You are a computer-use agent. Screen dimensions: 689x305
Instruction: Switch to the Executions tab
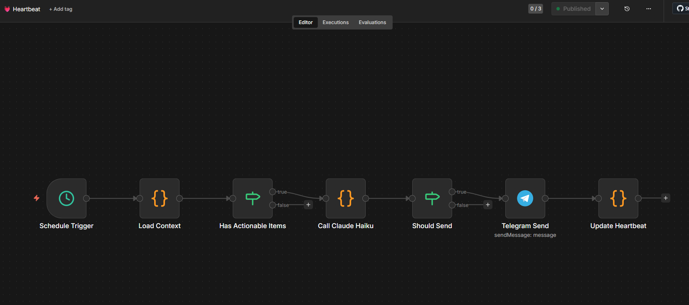pyautogui.click(x=335, y=22)
